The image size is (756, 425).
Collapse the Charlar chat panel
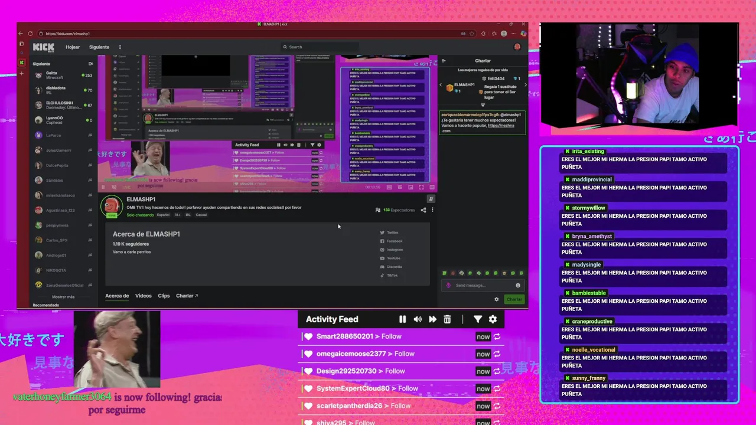coord(444,61)
